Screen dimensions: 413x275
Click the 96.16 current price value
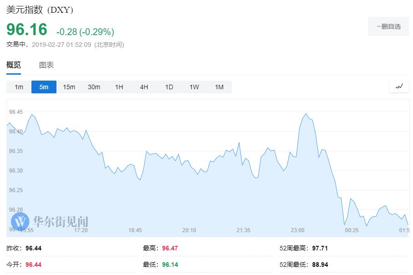tap(27, 30)
